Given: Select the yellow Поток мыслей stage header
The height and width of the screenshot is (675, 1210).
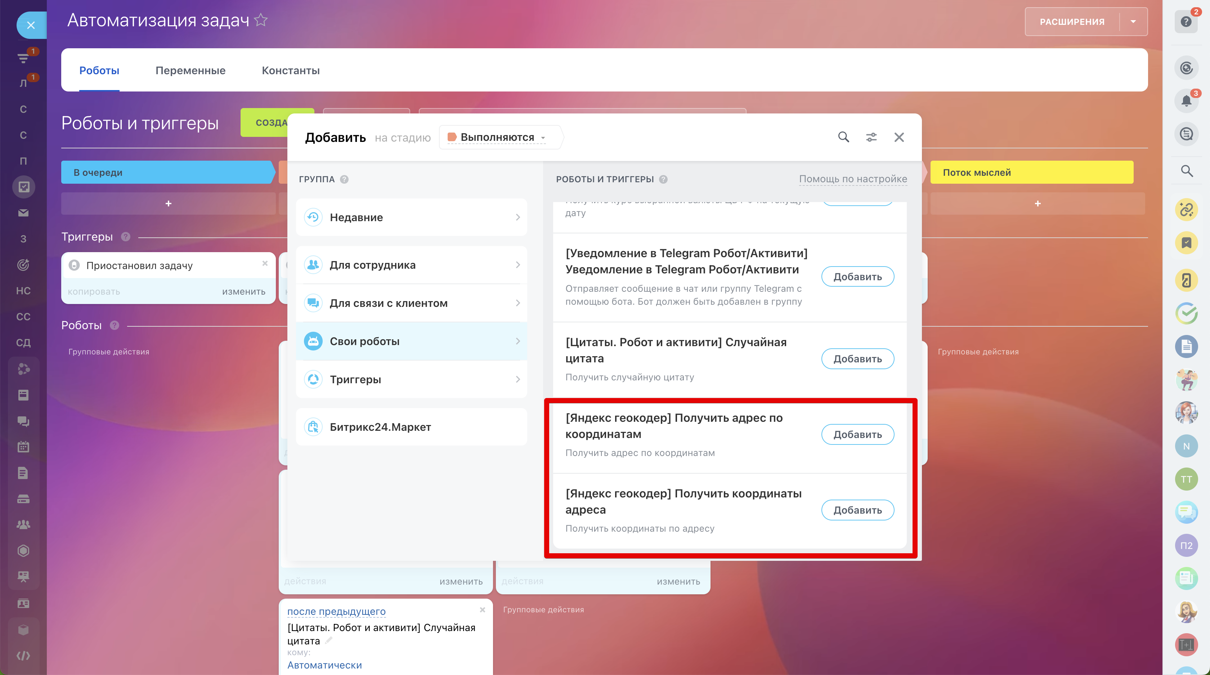Looking at the screenshot, I should point(1031,173).
